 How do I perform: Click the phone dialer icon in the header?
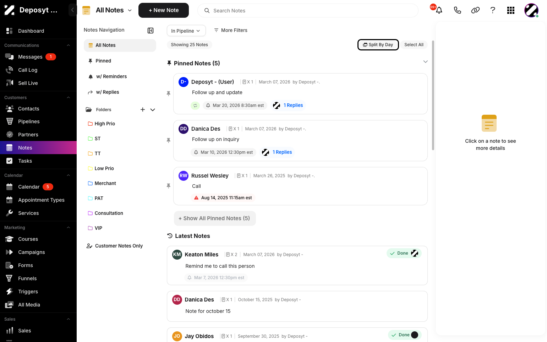pyautogui.click(x=457, y=10)
